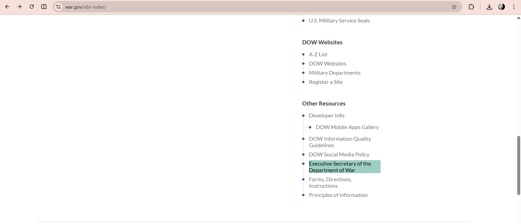Bookmark this page with the star icon
This screenshot has width=521, height=224.
(x=454, y=7)
